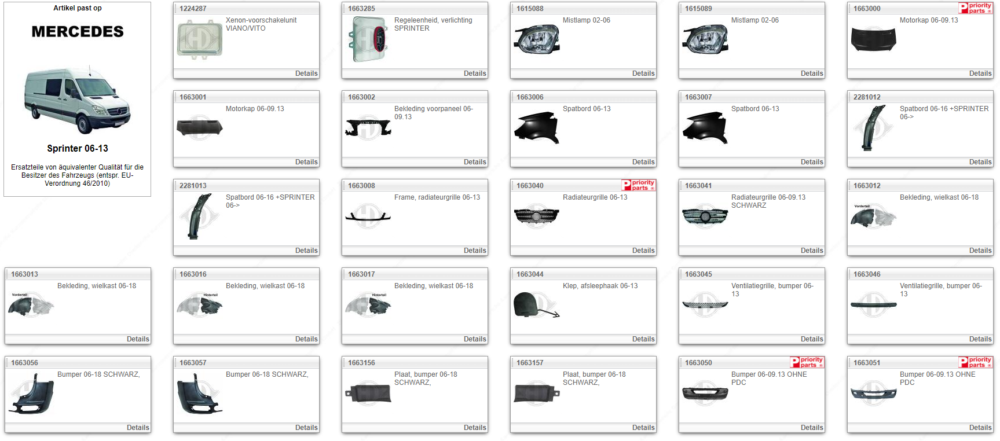This screenshot has height=441, width=1000.
Task: Open Details for Radiateurgrille 1663041
Action: [x=812, y=251]
